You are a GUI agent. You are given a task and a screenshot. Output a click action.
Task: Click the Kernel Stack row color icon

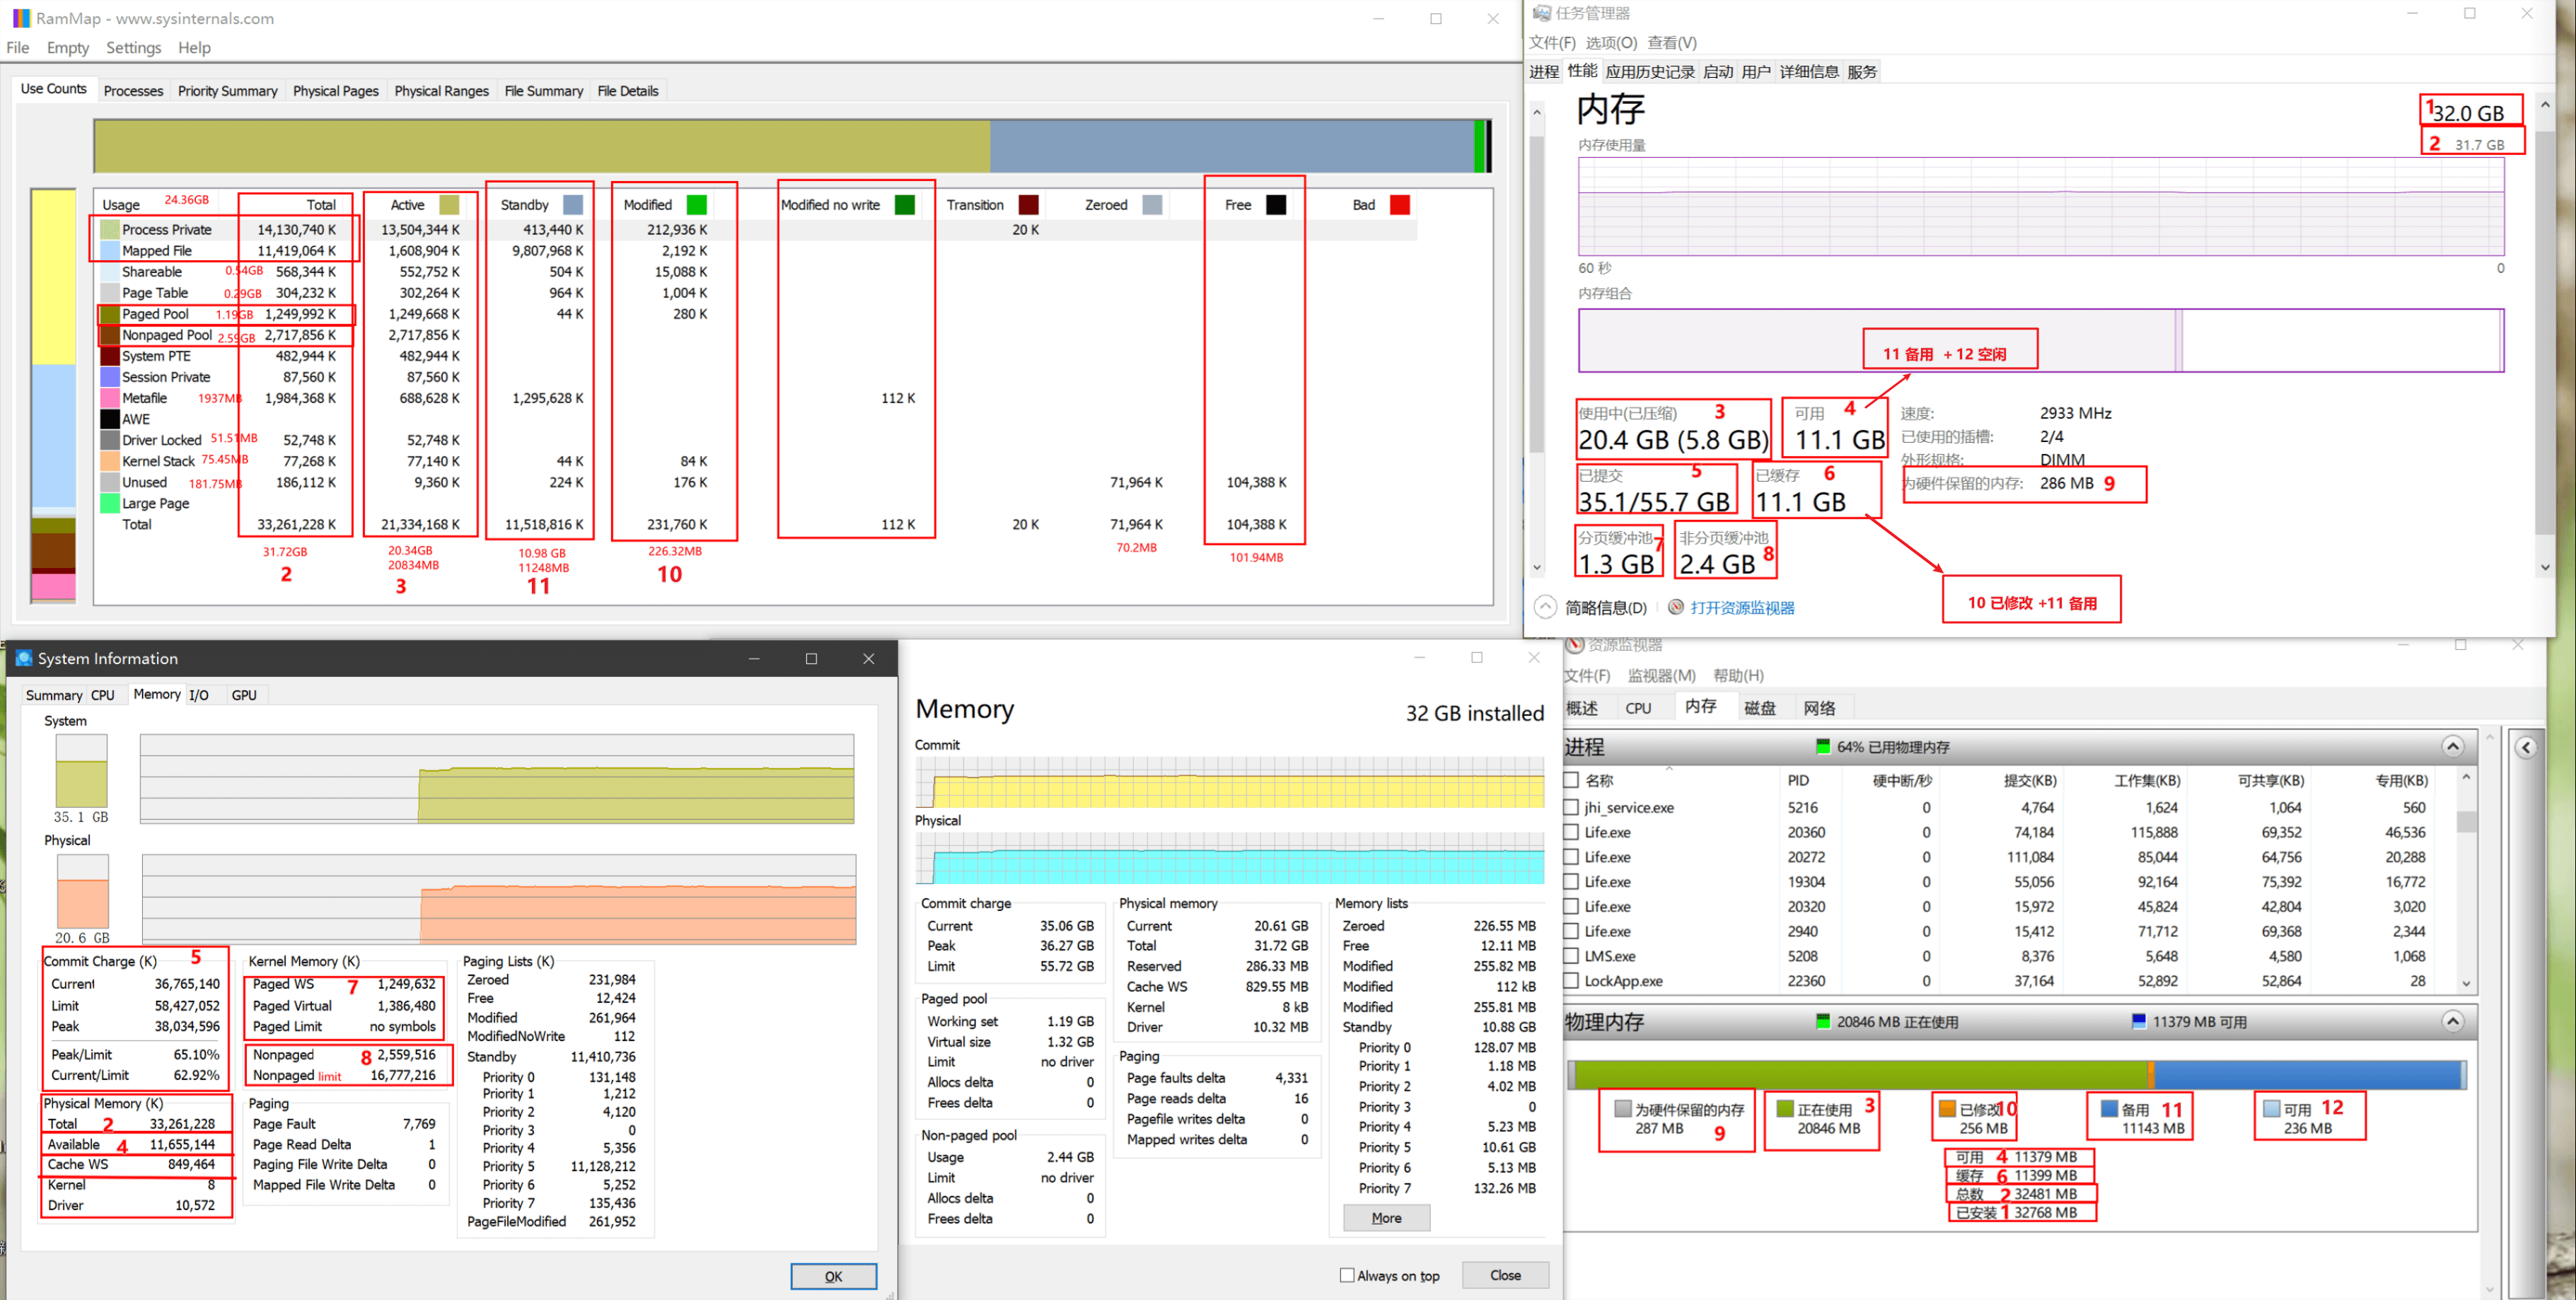point(110,461)
